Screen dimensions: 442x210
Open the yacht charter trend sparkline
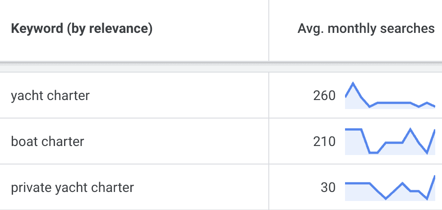tap(390, 96)
